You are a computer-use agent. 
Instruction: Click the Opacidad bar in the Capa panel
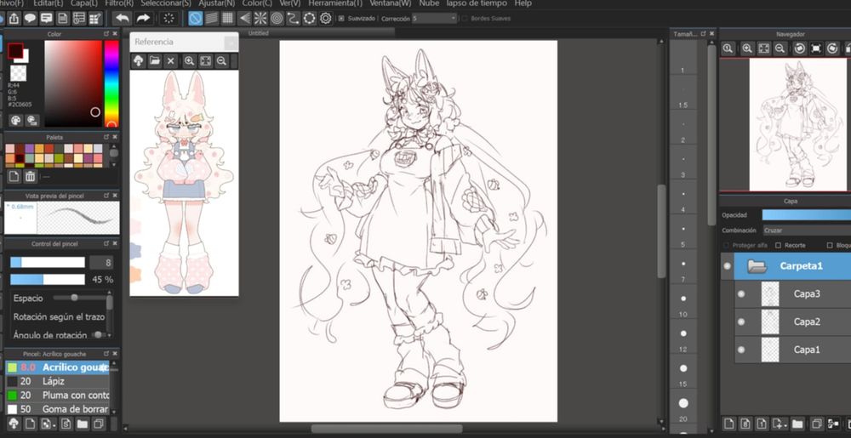[x=807, y=214]
